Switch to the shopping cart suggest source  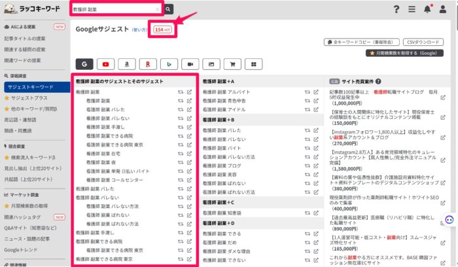click(x=232, y=64)
